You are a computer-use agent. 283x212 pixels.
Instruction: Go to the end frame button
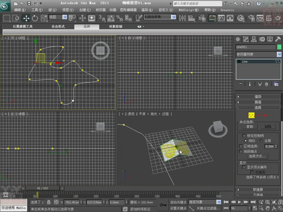[x=253, y=202]
